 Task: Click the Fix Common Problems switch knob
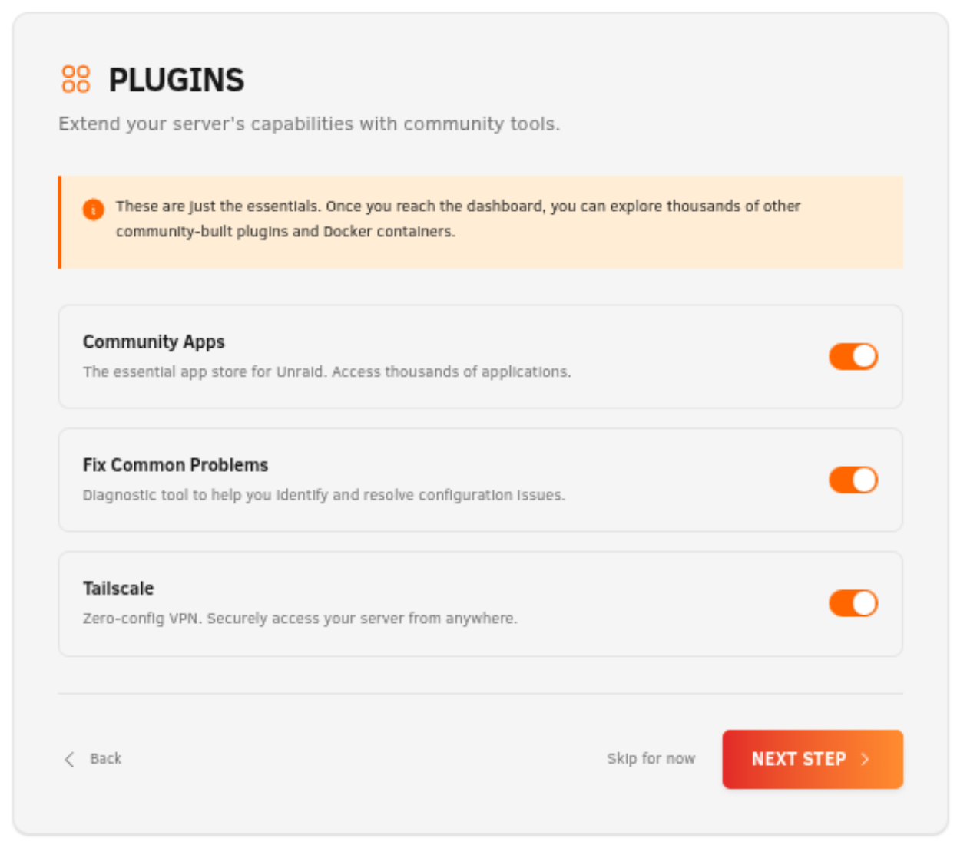(863, 480)
